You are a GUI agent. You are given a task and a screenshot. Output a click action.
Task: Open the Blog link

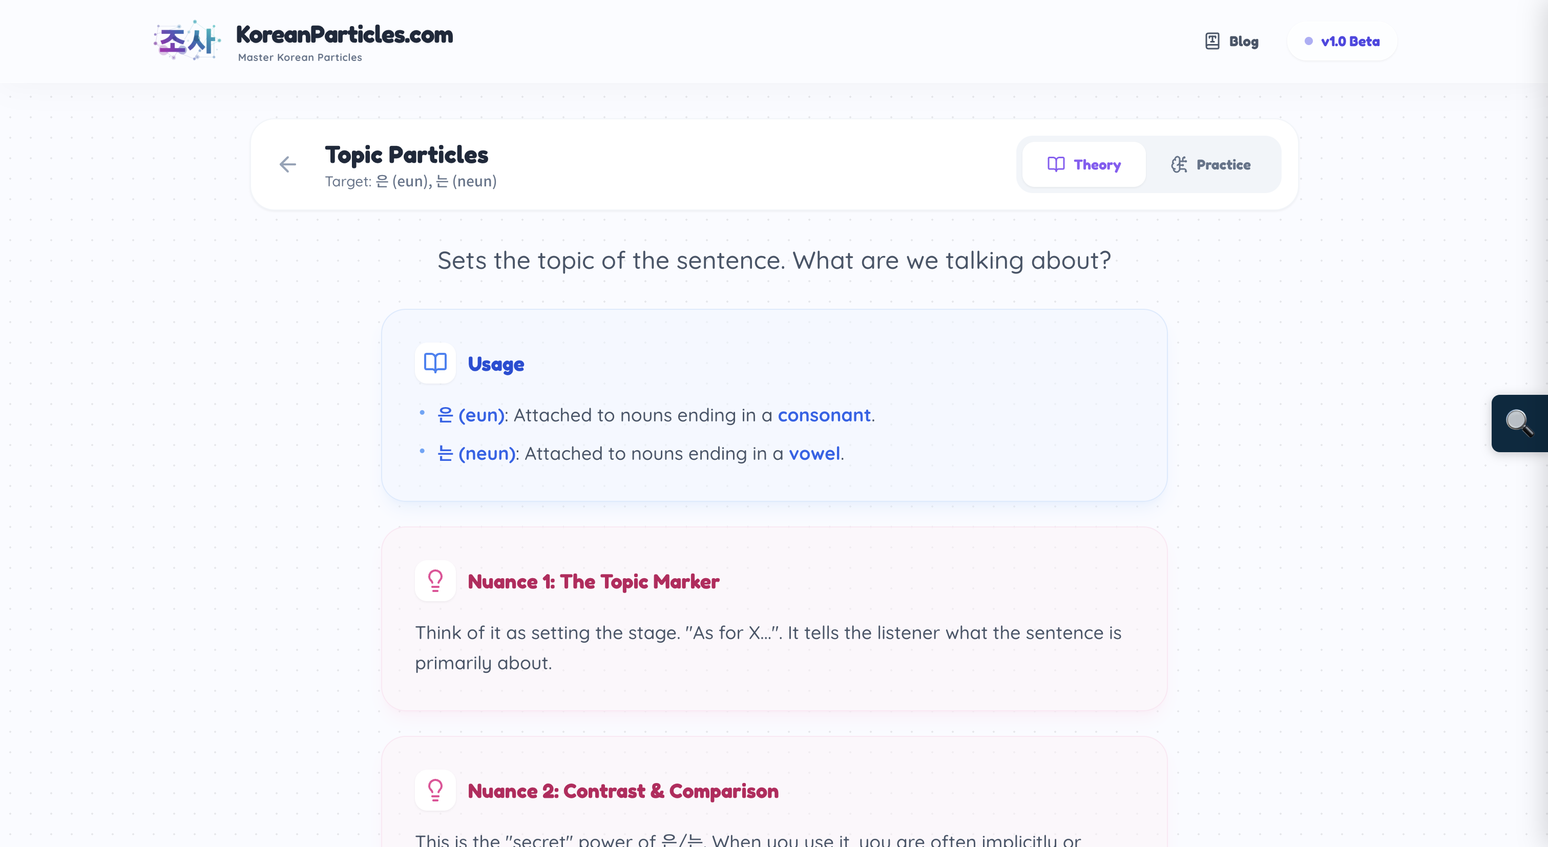(x=1243, y=41)
